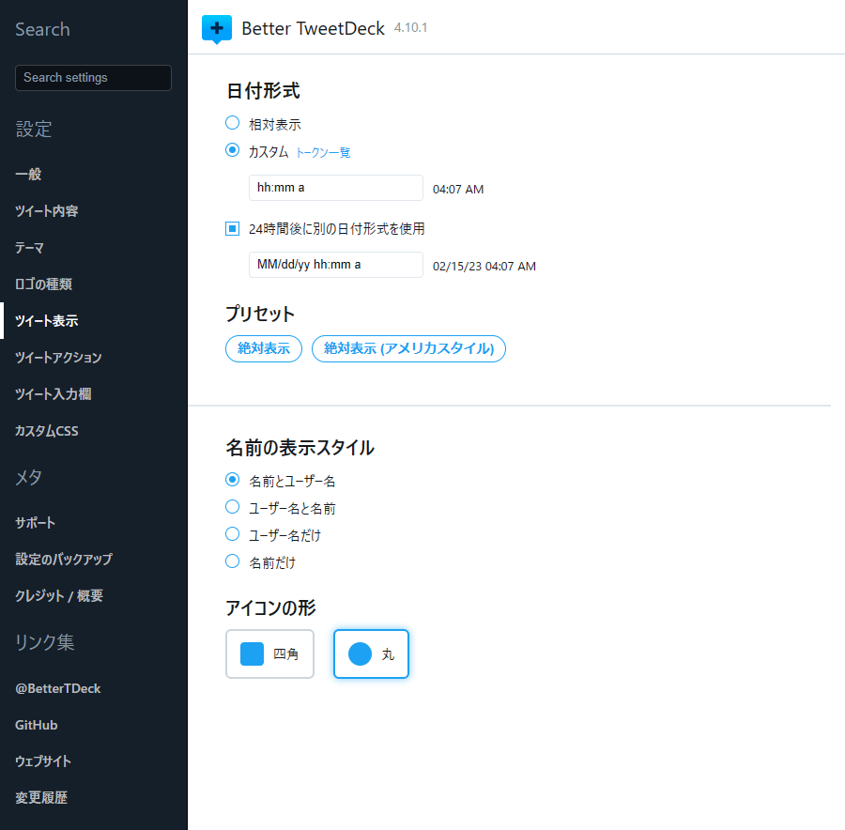The image size is (845, 830).
Task: Select the 相対表示 radio button
Action: point(232,123)
